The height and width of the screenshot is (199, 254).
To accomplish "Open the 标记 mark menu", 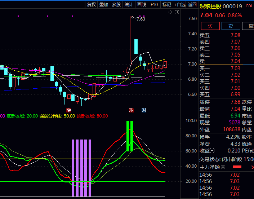I will click(x=166, y=5).
